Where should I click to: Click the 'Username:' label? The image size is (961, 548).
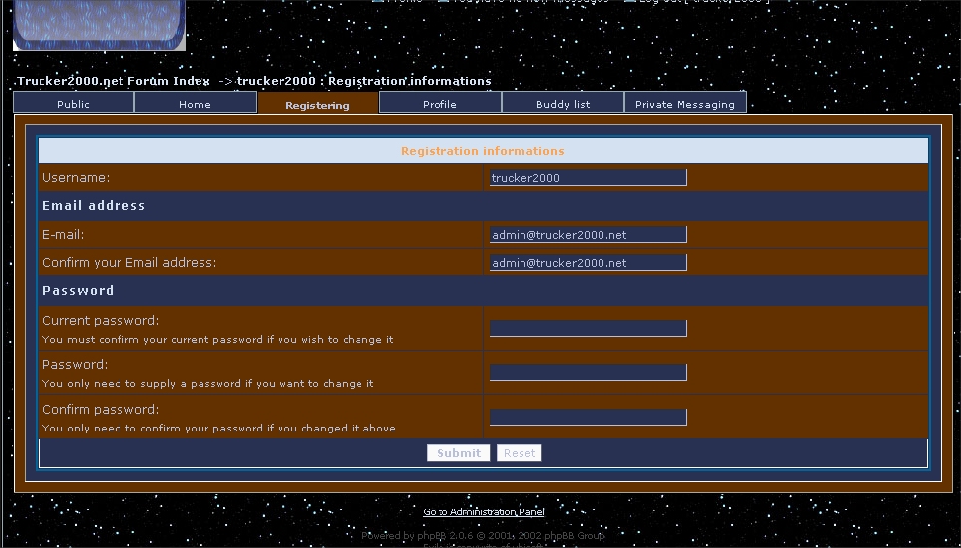(x=76, y=177)
